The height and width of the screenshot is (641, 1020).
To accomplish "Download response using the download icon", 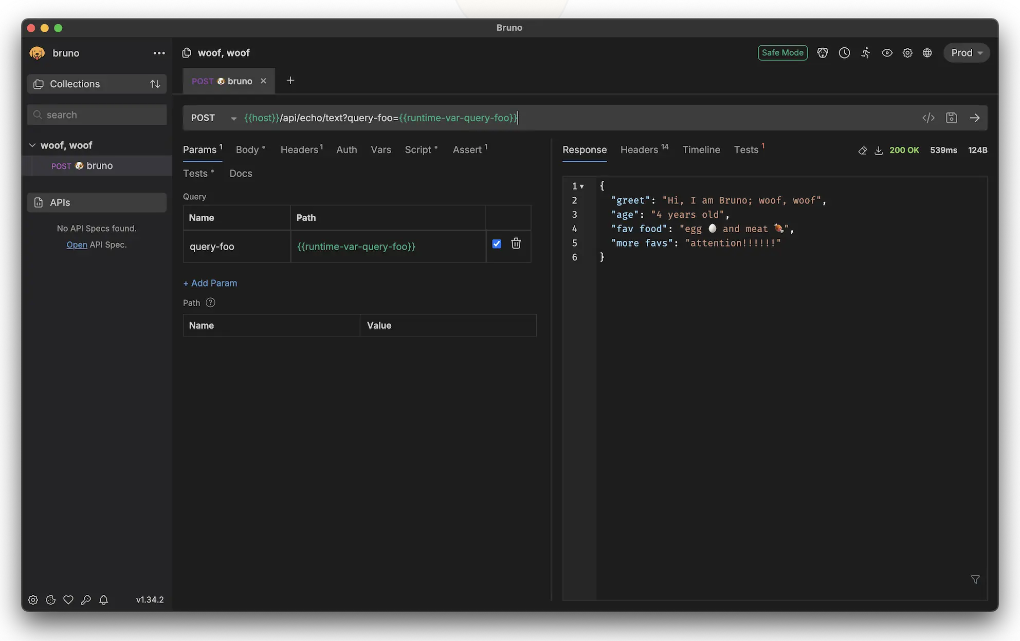I will (879, 150).
